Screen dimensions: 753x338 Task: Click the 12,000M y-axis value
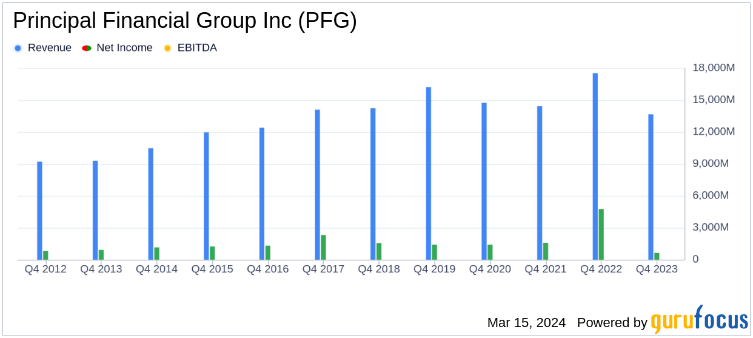click(714, 132)
